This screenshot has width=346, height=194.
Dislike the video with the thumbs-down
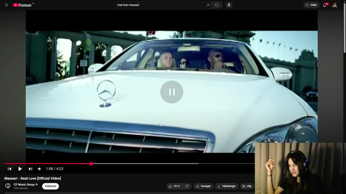click(187, 186)
